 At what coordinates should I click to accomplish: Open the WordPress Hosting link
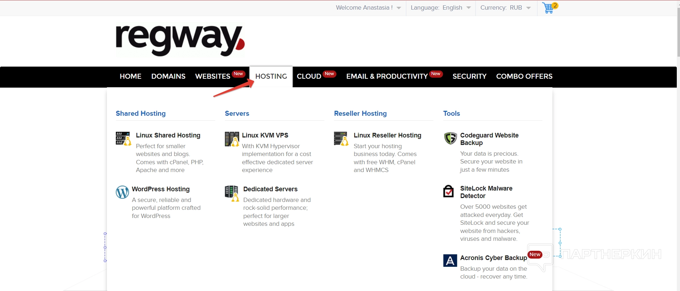[x=161, y=189]
